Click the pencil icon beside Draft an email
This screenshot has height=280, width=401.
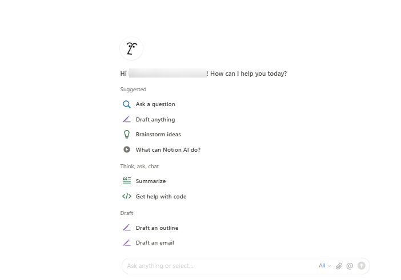click(127, 243)
